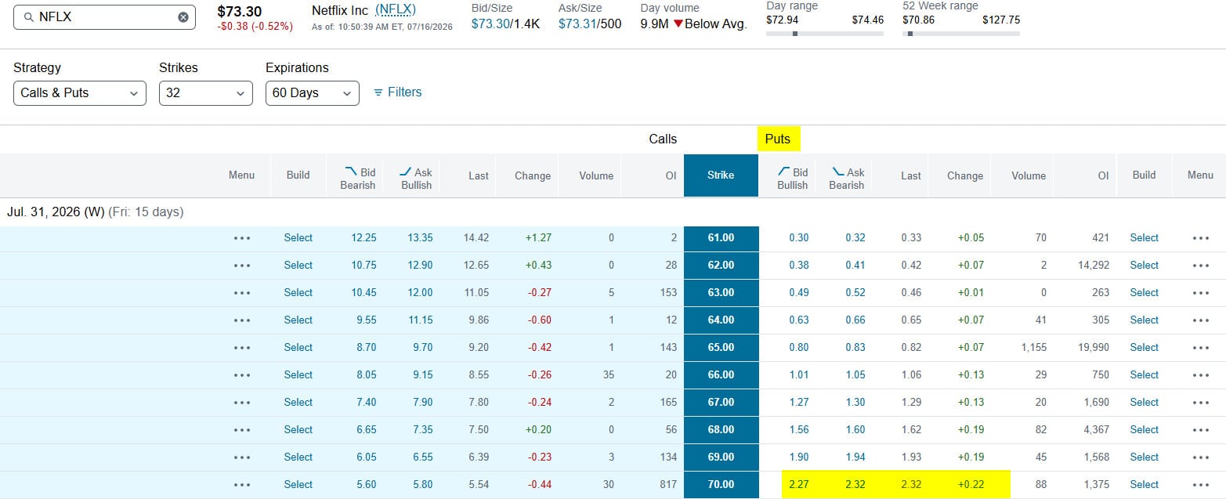Expand the Strikes 32 dropdown
Image resolution: width=1226 pixels, height=499 pixels.
tap(206, 93)
